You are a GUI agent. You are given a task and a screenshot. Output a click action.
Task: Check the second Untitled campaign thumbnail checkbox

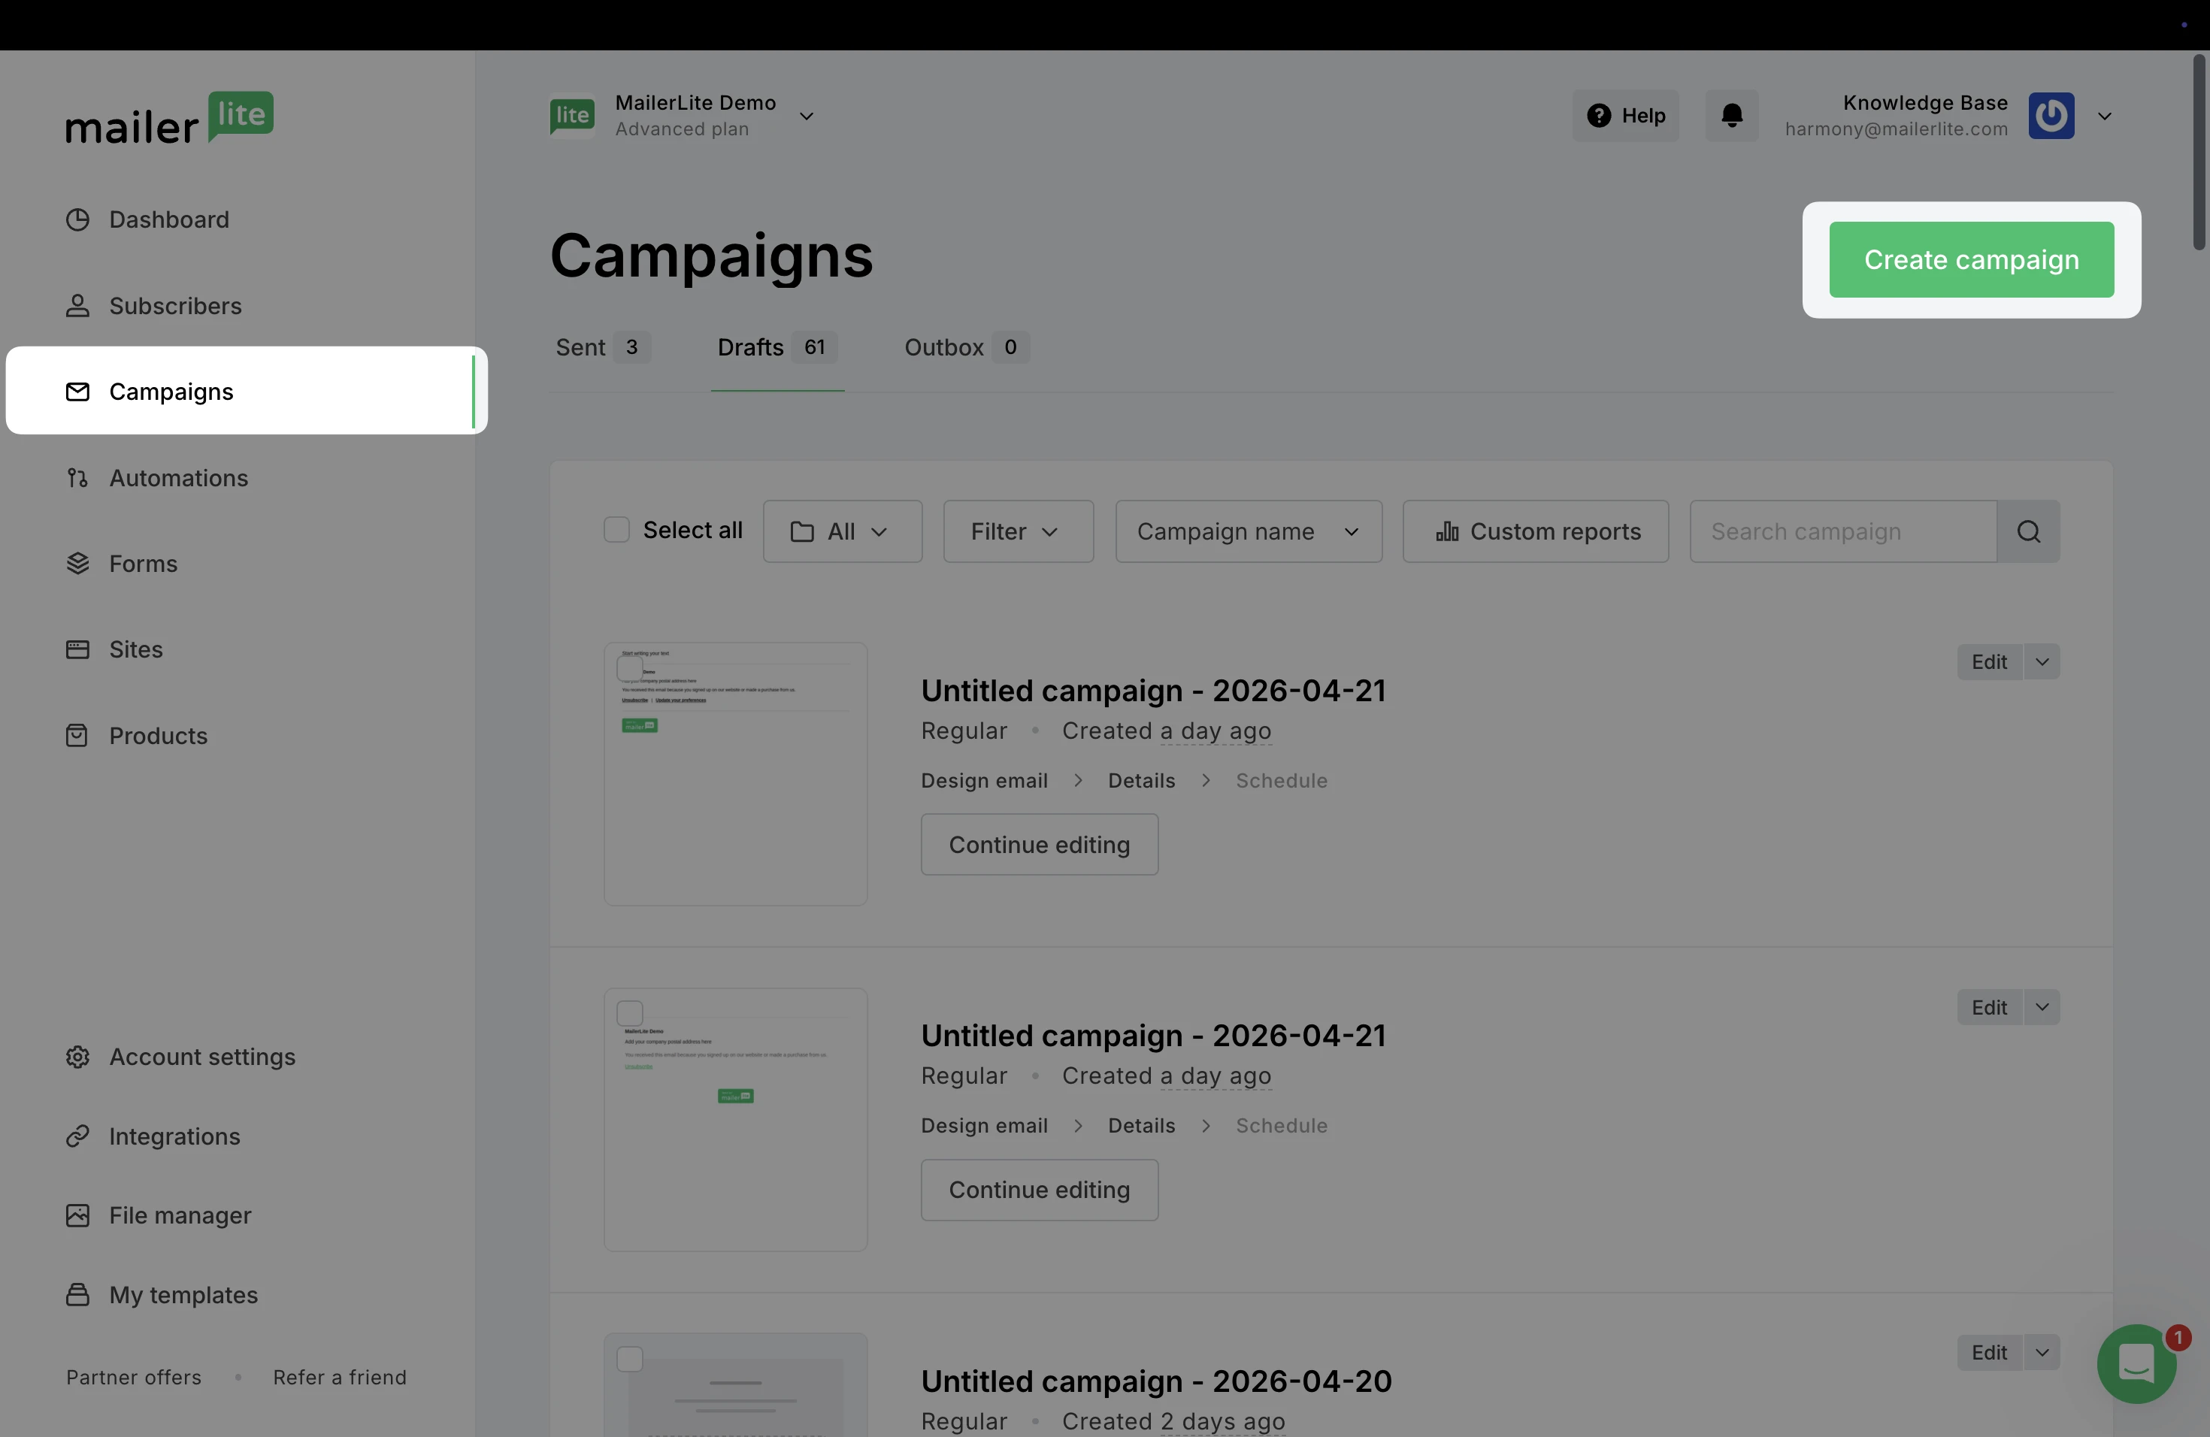tap(630, 1013)
